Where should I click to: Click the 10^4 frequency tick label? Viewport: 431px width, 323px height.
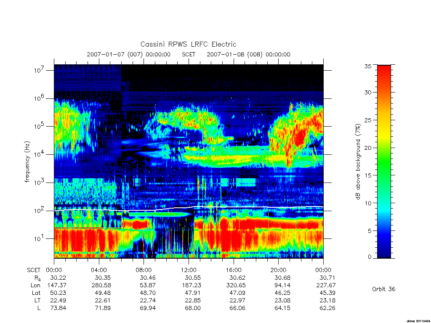click(39, 154)
